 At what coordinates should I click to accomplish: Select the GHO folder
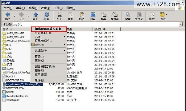[x=7, y=49]
